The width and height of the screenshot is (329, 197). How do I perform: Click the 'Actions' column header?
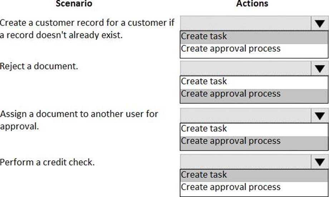pyautogui.click(x=252, y=4)
